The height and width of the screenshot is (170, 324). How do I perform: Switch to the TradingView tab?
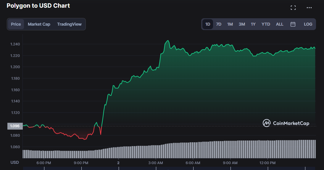[x=69, y=24]
